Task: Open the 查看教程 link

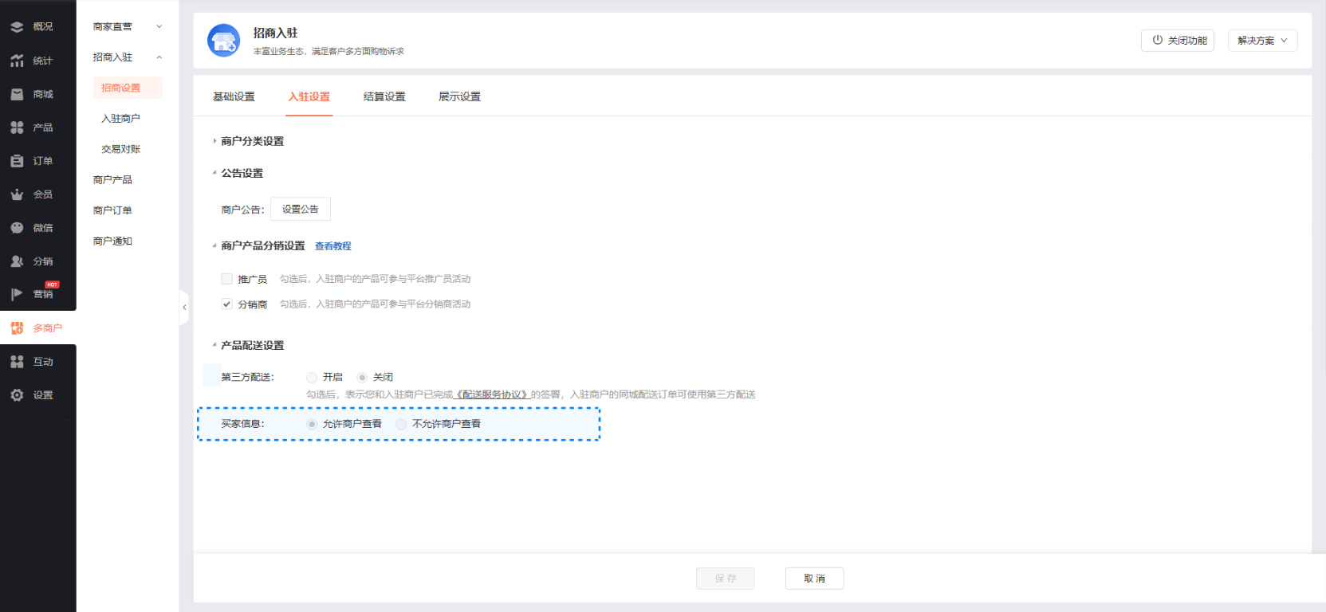Action: click(x=333, y=246)
